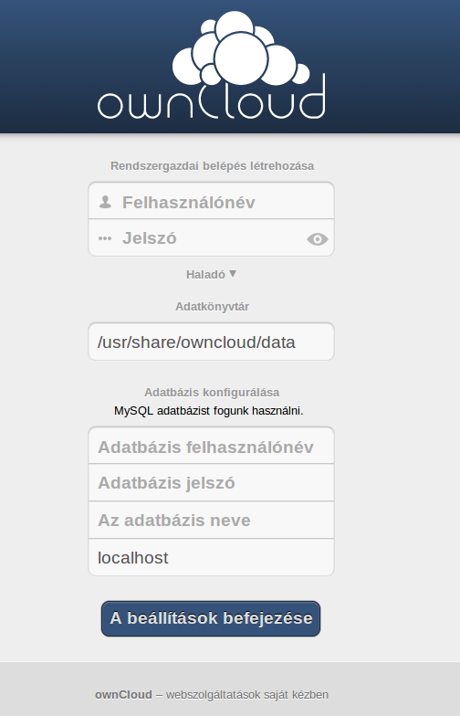Collapse the Haladó advanced section
The image size is (460, 716).
(x=212, y=274)
